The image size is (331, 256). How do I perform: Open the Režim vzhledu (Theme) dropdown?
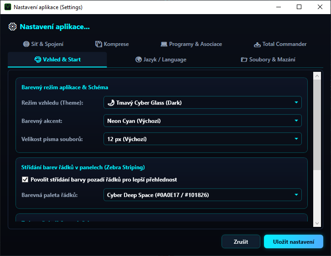click(x=202, y=102)
